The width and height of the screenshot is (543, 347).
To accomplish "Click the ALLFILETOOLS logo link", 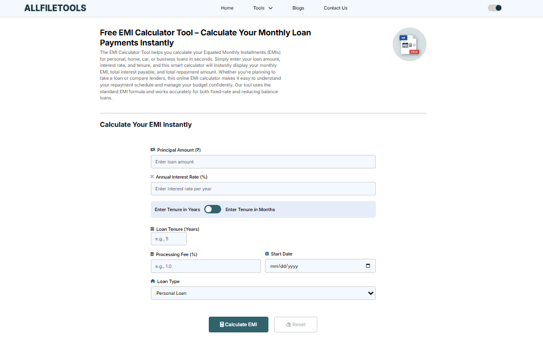I will click(x=55, y=8).
